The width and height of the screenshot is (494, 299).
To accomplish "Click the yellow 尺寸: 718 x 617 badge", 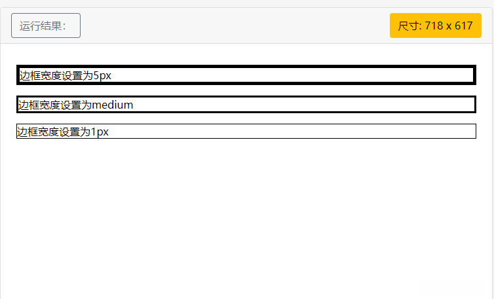I will [x=435, y=26].
